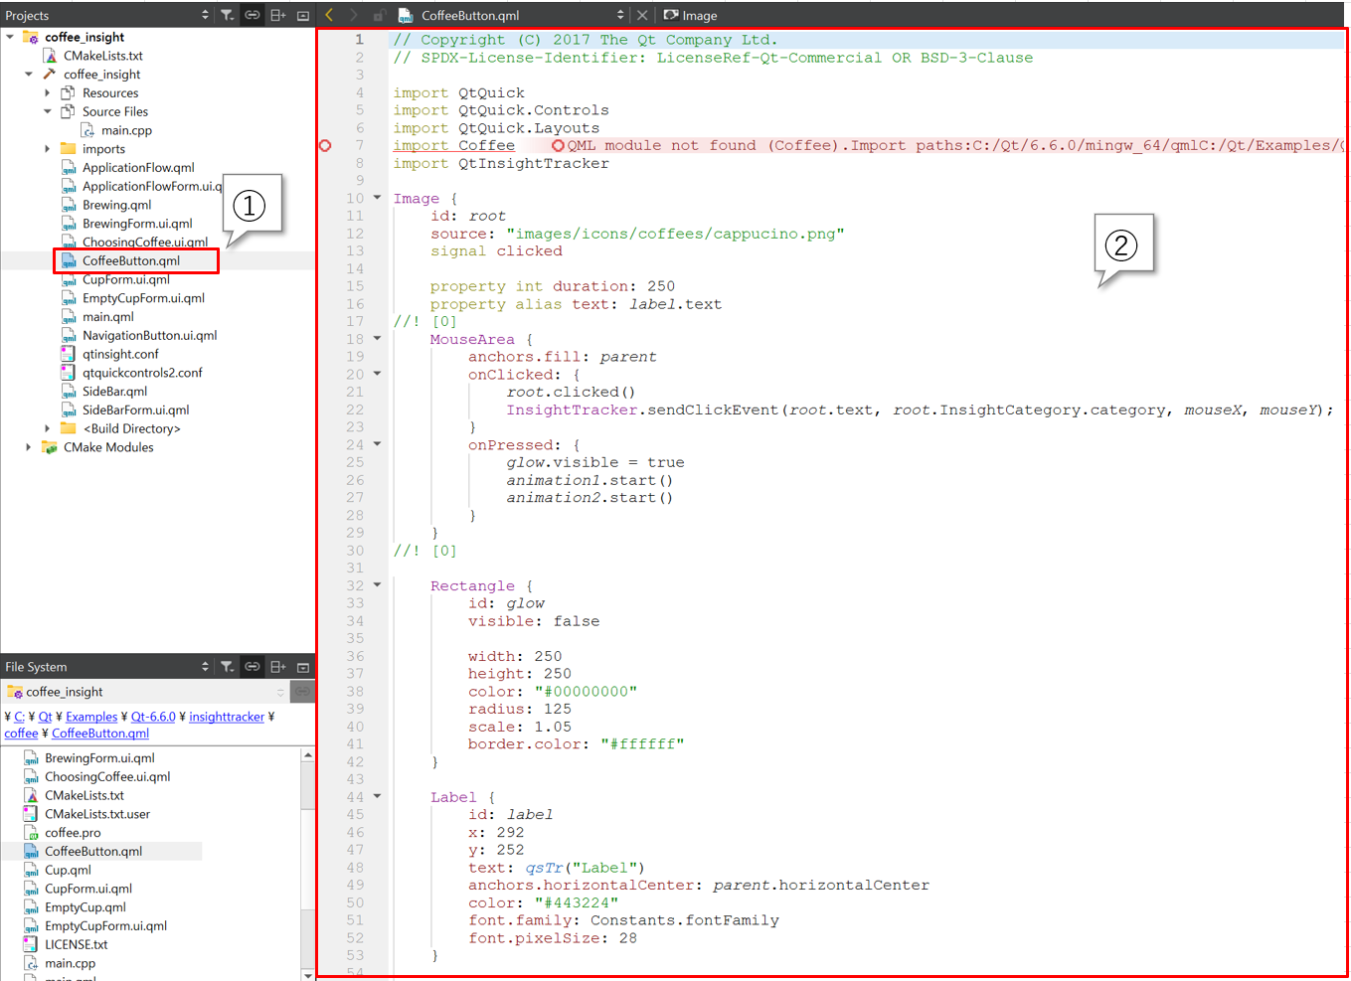Click the Examples breadcrumb link
The height and width of the screenshot is (981, 1351).
(x=91, y=717)
